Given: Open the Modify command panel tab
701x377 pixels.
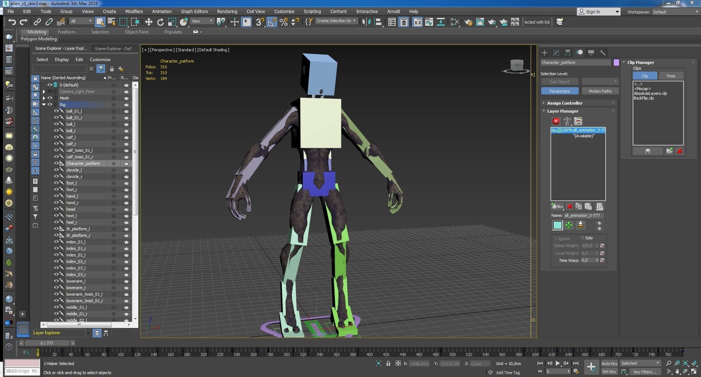Looking at the screenshot, I should click(556, 53).
